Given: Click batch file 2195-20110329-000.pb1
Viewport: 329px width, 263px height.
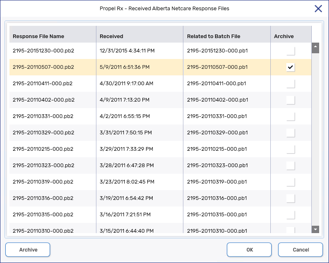Looking at the screenshot, I should [x=217, y=133].
